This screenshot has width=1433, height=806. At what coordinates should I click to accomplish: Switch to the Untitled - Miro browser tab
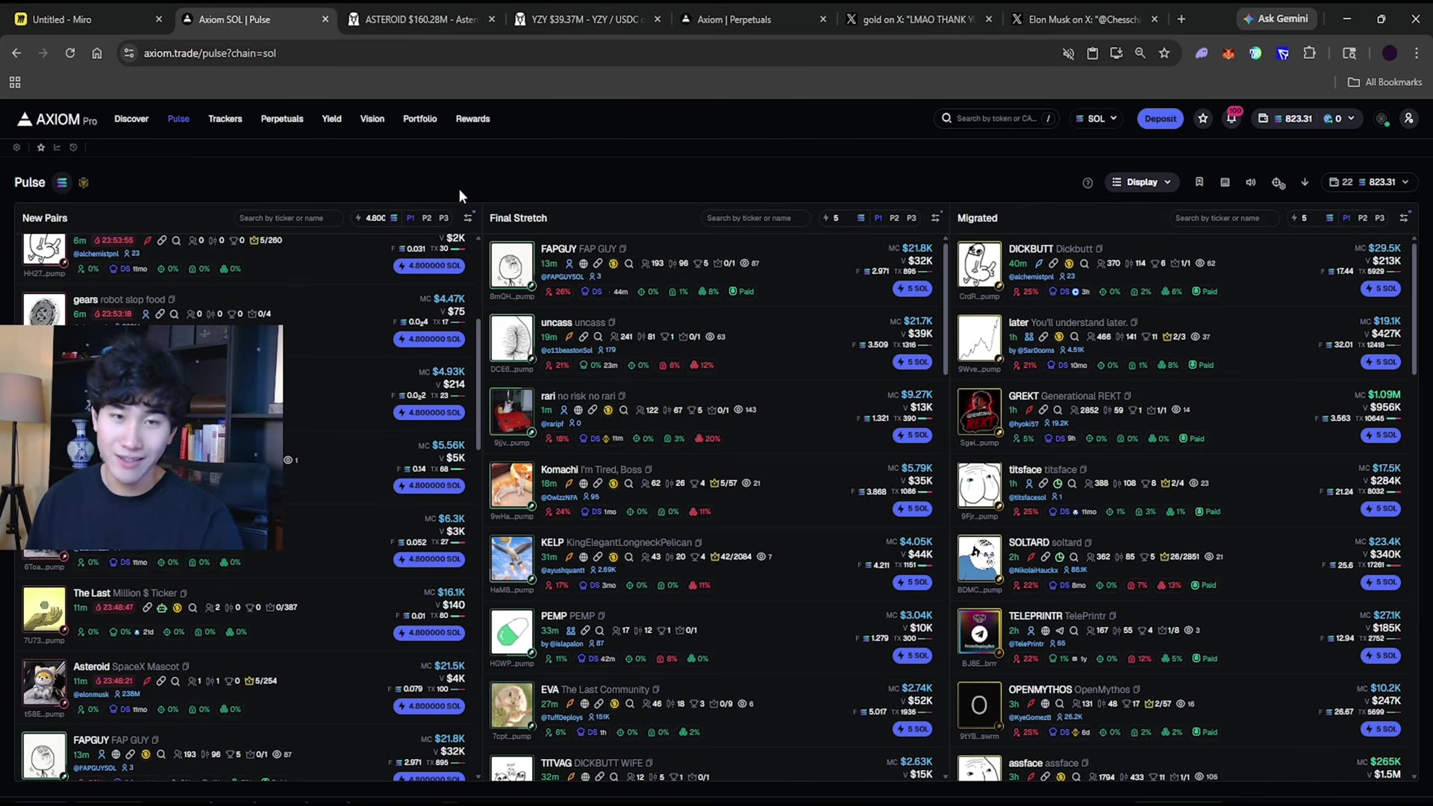click(88, 19)
